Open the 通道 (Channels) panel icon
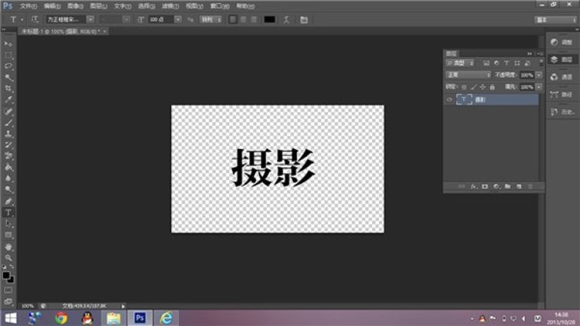Image resolution: width=580 pixels, height=326 pixels. [561, 76]
